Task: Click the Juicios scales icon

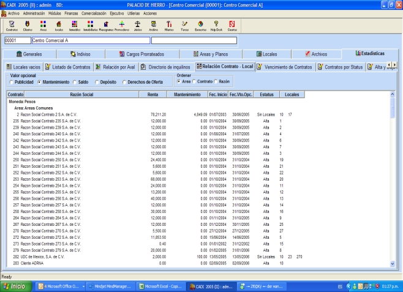Action: pyautogui.click(x=138, y=24)
